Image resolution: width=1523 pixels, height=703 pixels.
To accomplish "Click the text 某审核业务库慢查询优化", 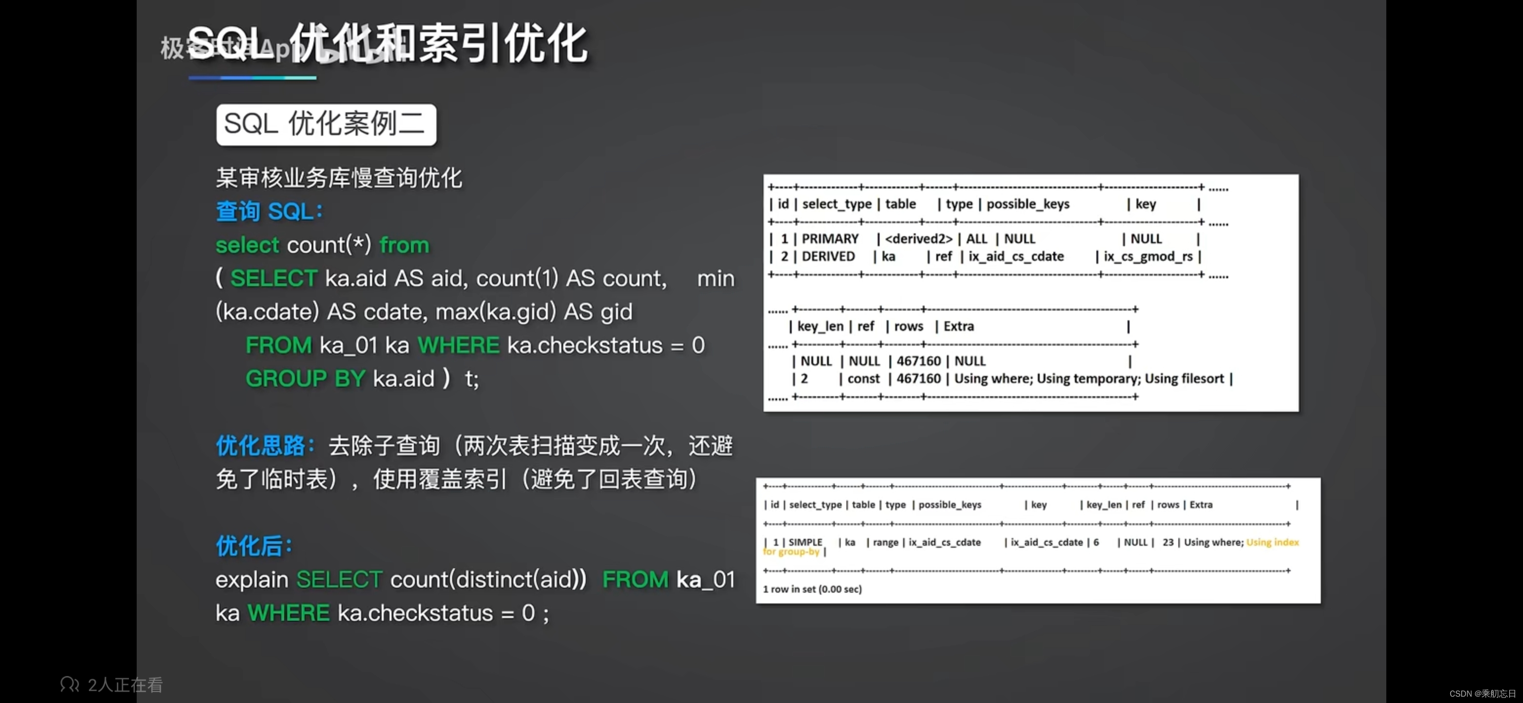I will click(339, 177).
